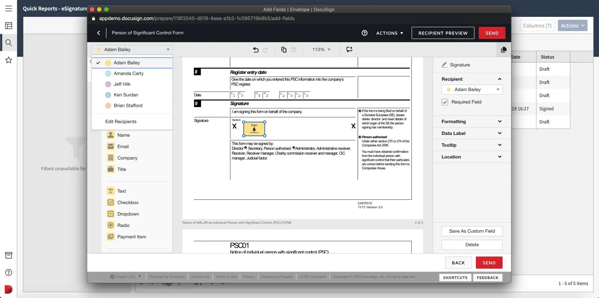Click the add comment icon
The image size is (599, 298).
tap(349, 50)
